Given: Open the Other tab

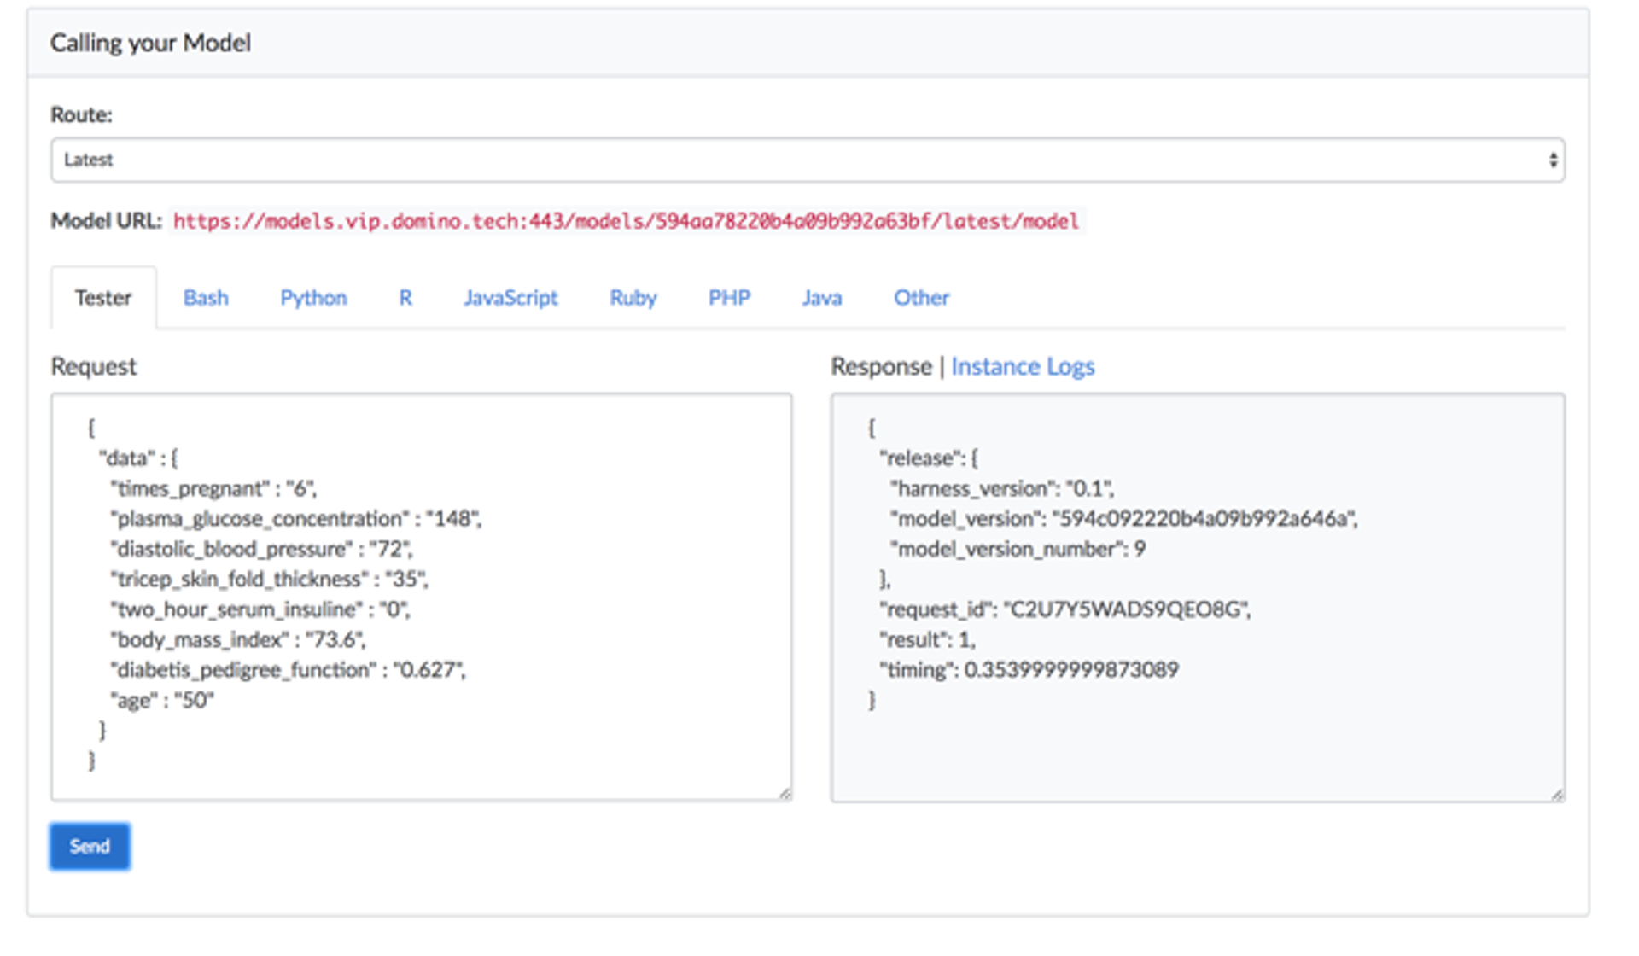Looking at the screenshot, I should pyautogui.click(x=921, y=298).
